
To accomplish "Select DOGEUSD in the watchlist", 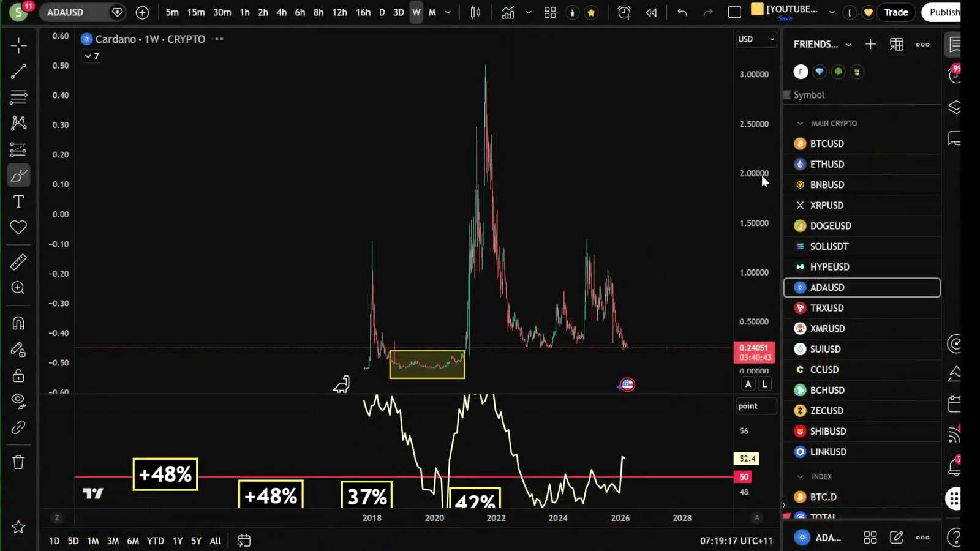I will point(862,226).
